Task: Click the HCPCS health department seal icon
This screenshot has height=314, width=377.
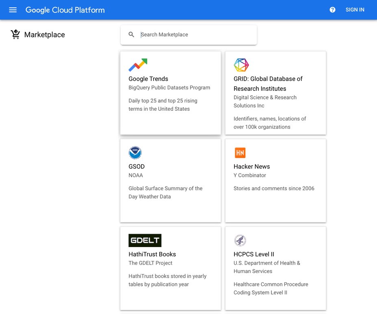Action: tap(240, 240)
